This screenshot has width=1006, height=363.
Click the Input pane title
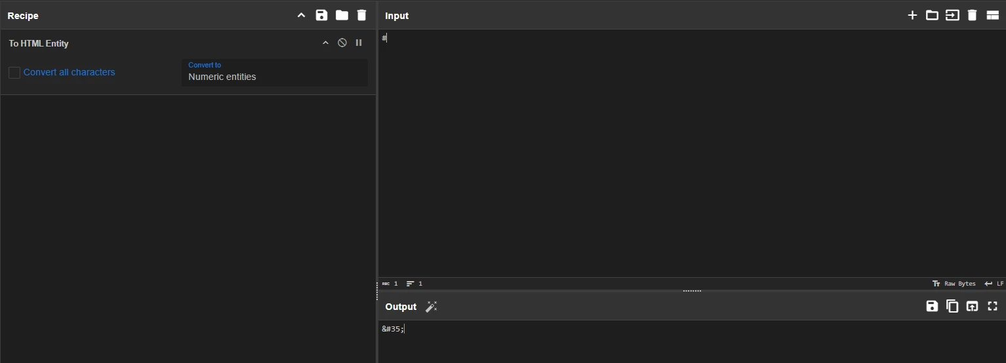pyautogui.click(x=397, y=16)
